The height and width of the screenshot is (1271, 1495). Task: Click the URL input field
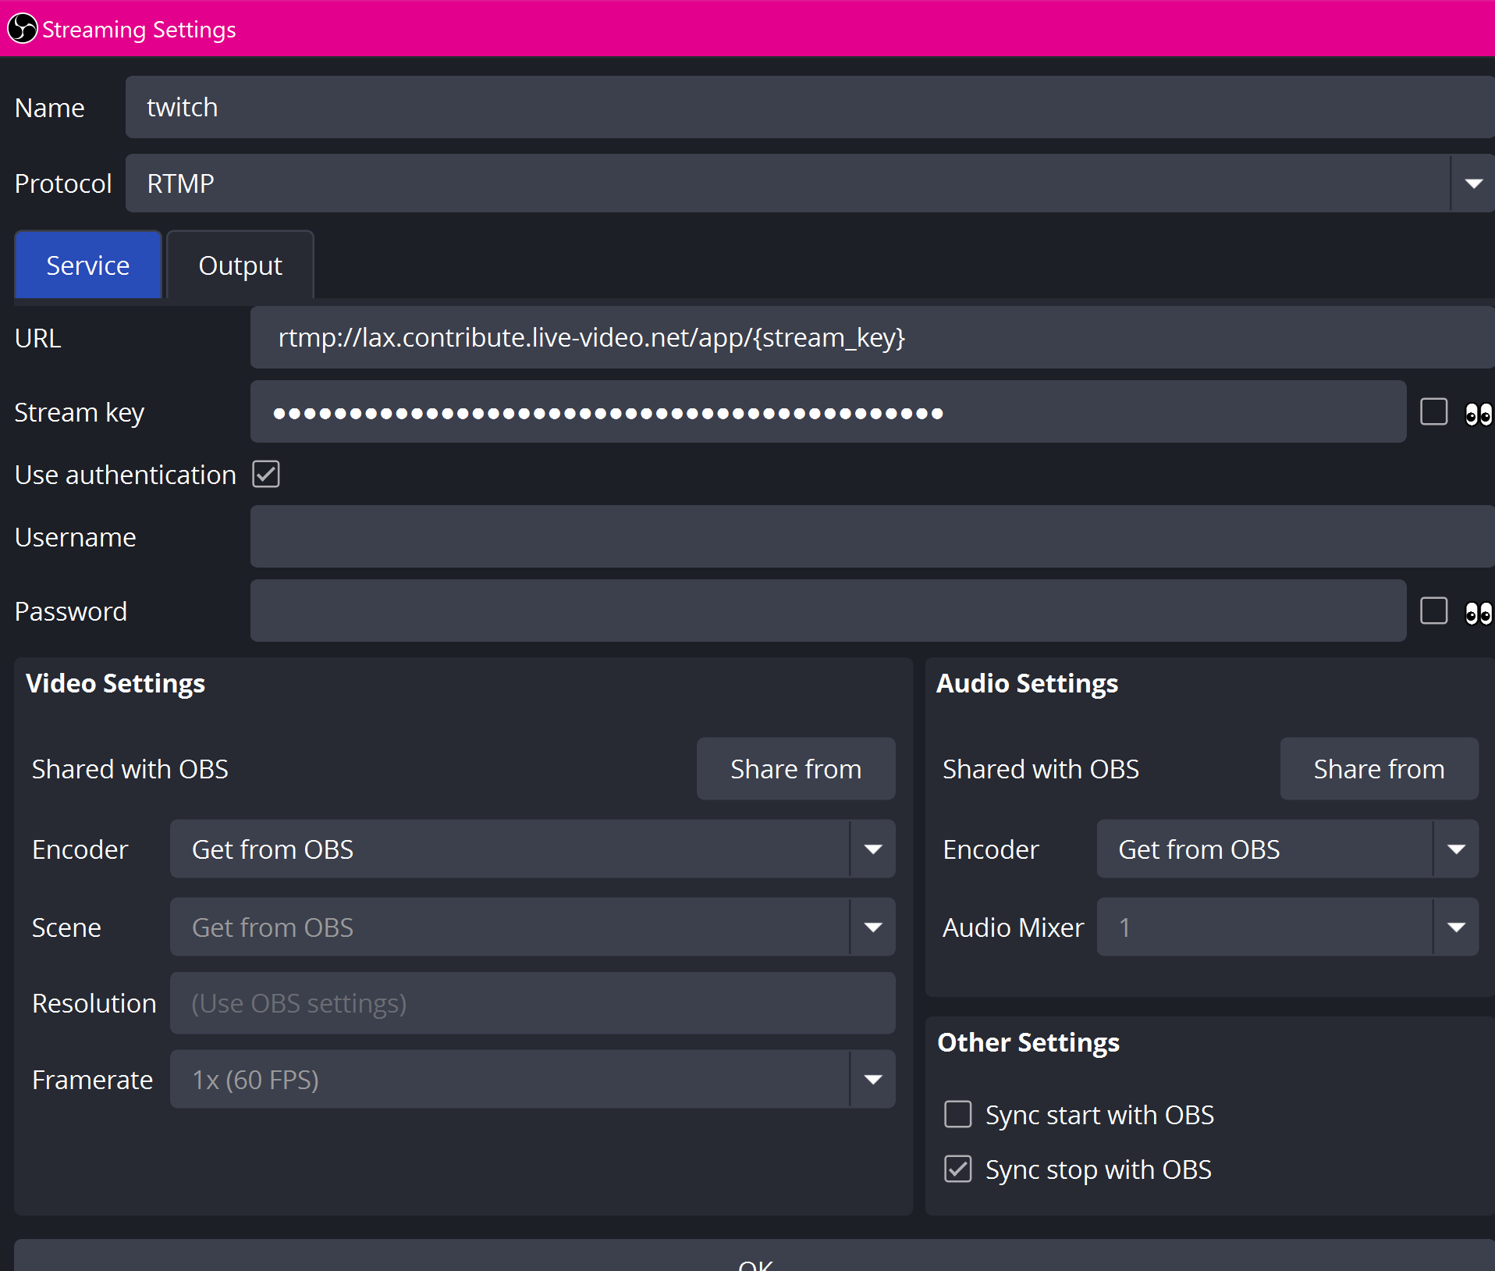(872, 337)
